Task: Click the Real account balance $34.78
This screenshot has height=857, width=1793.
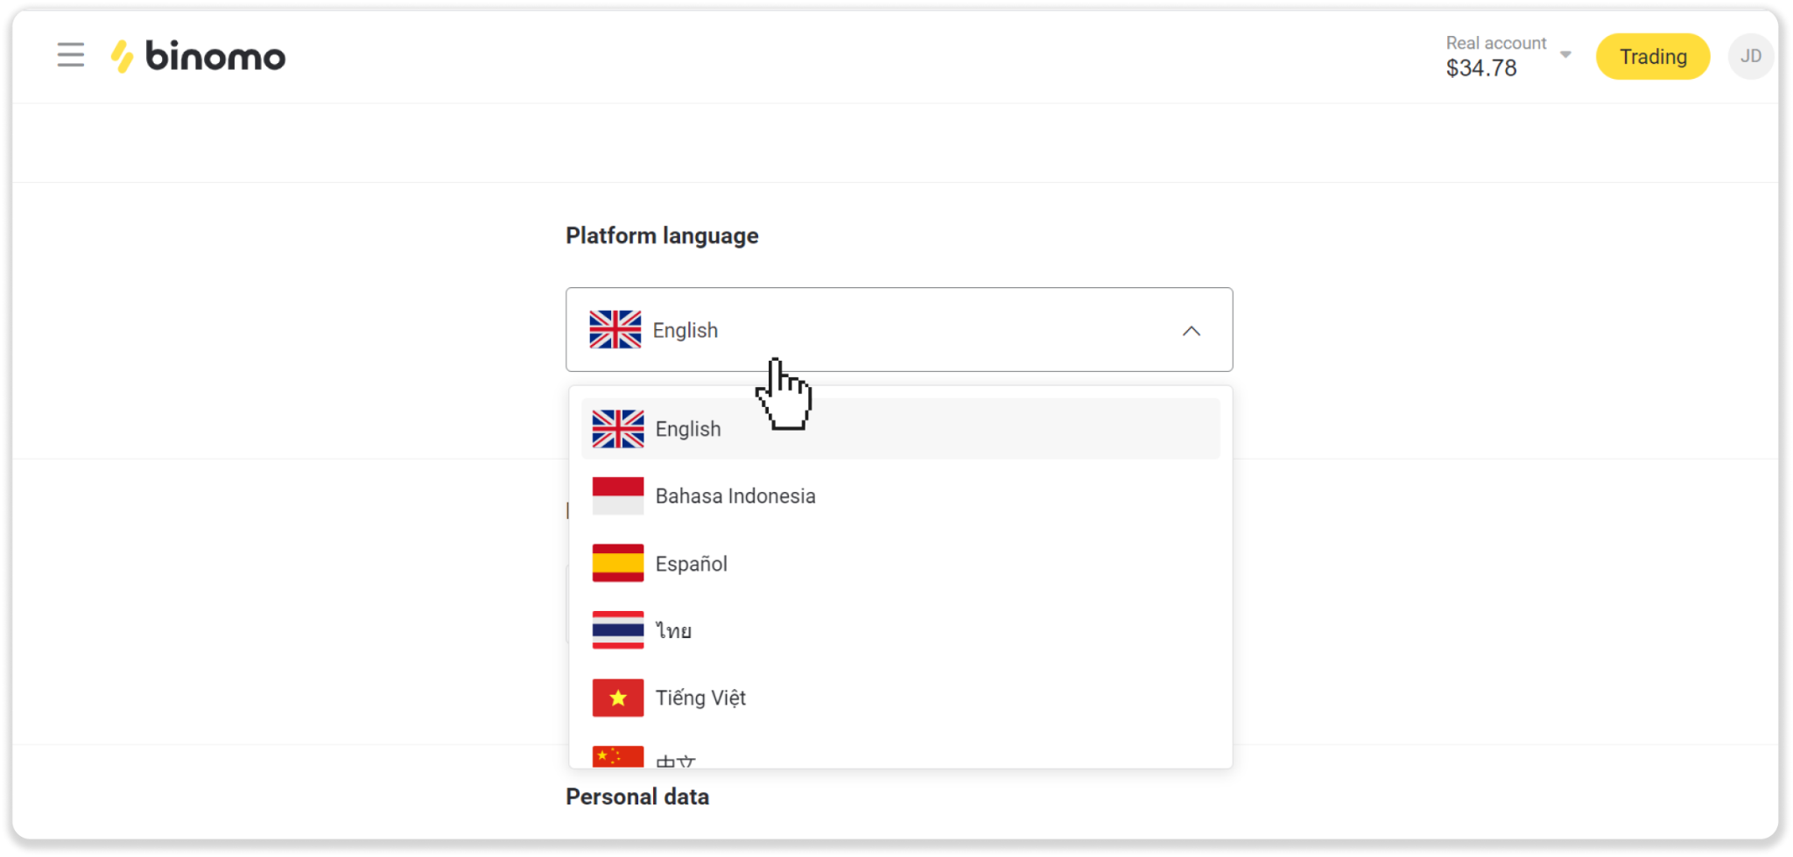Action: click(1481, 68)
